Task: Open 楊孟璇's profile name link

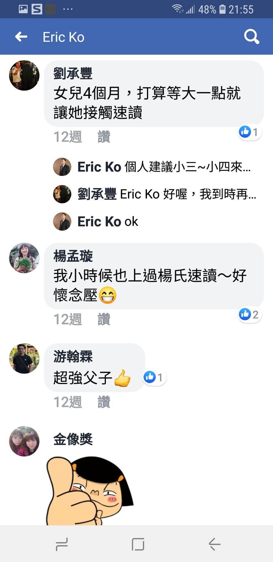Action: tap(73, 256)
